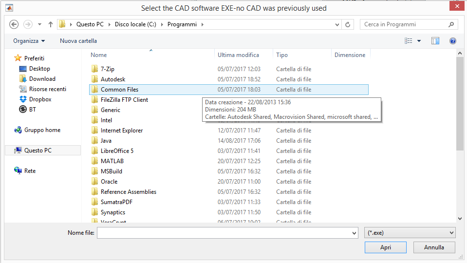The height and width of the screenshot is (263, 467).
Task: Click Disco locale (C:) breadcrumb
Action: pos(135,24)
